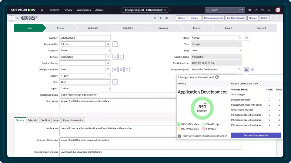291x163 pixels.
Task: Open the search scope dropdown arrow
Action: pyautogui.click(x=242, y=10)
